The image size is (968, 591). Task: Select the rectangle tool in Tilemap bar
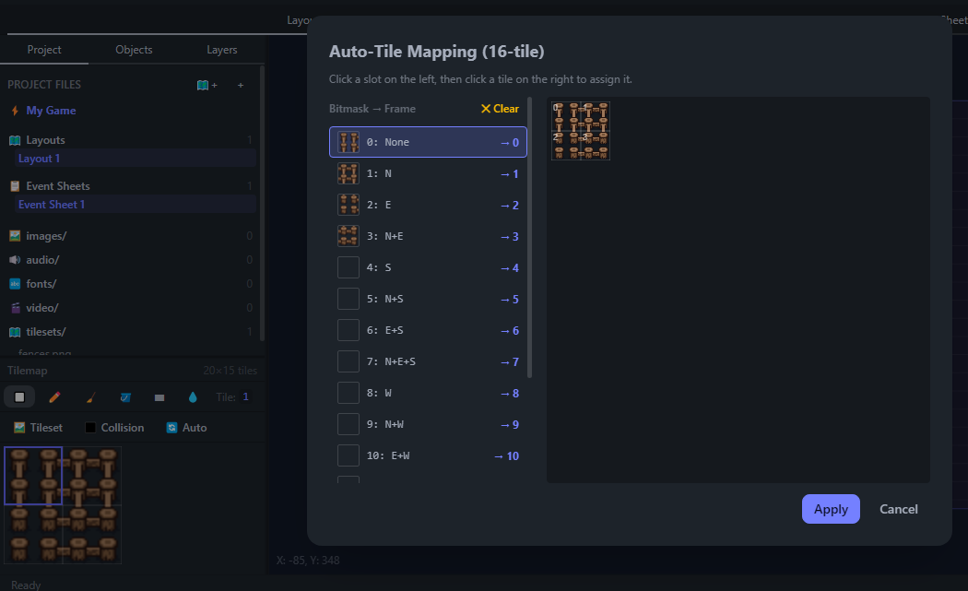[x=159, y=397]
